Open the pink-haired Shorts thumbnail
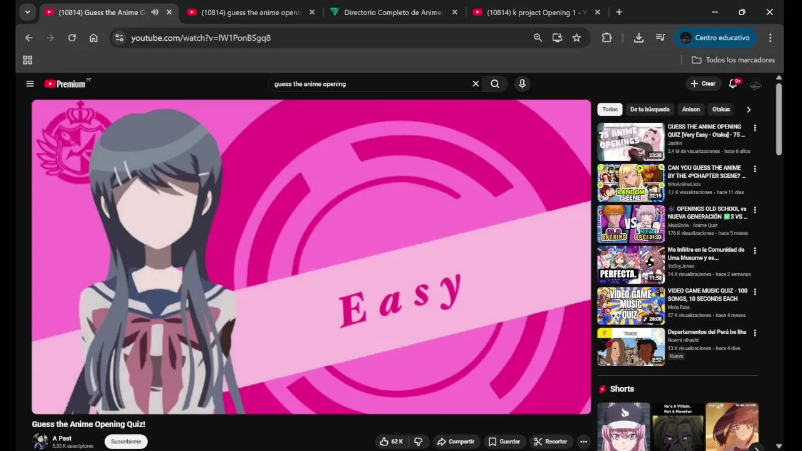Image resolution: width=802 pixels, height=451 pixels. 623,427
